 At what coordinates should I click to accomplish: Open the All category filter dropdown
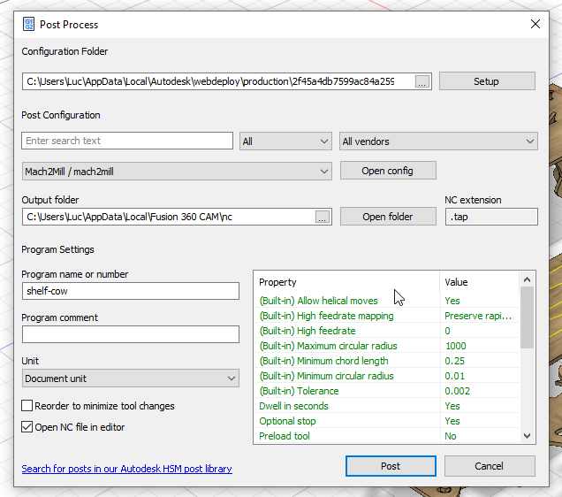[285, 141]
